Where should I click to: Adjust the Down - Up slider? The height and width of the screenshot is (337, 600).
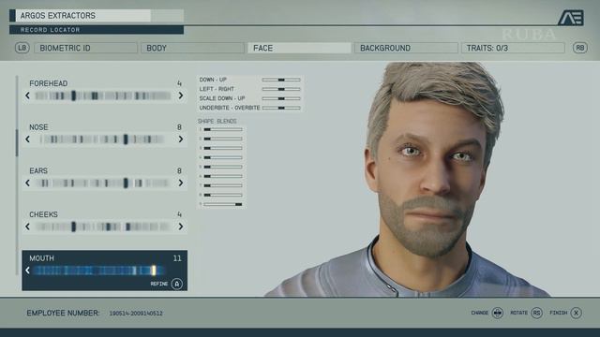click(x=281, y=80)
